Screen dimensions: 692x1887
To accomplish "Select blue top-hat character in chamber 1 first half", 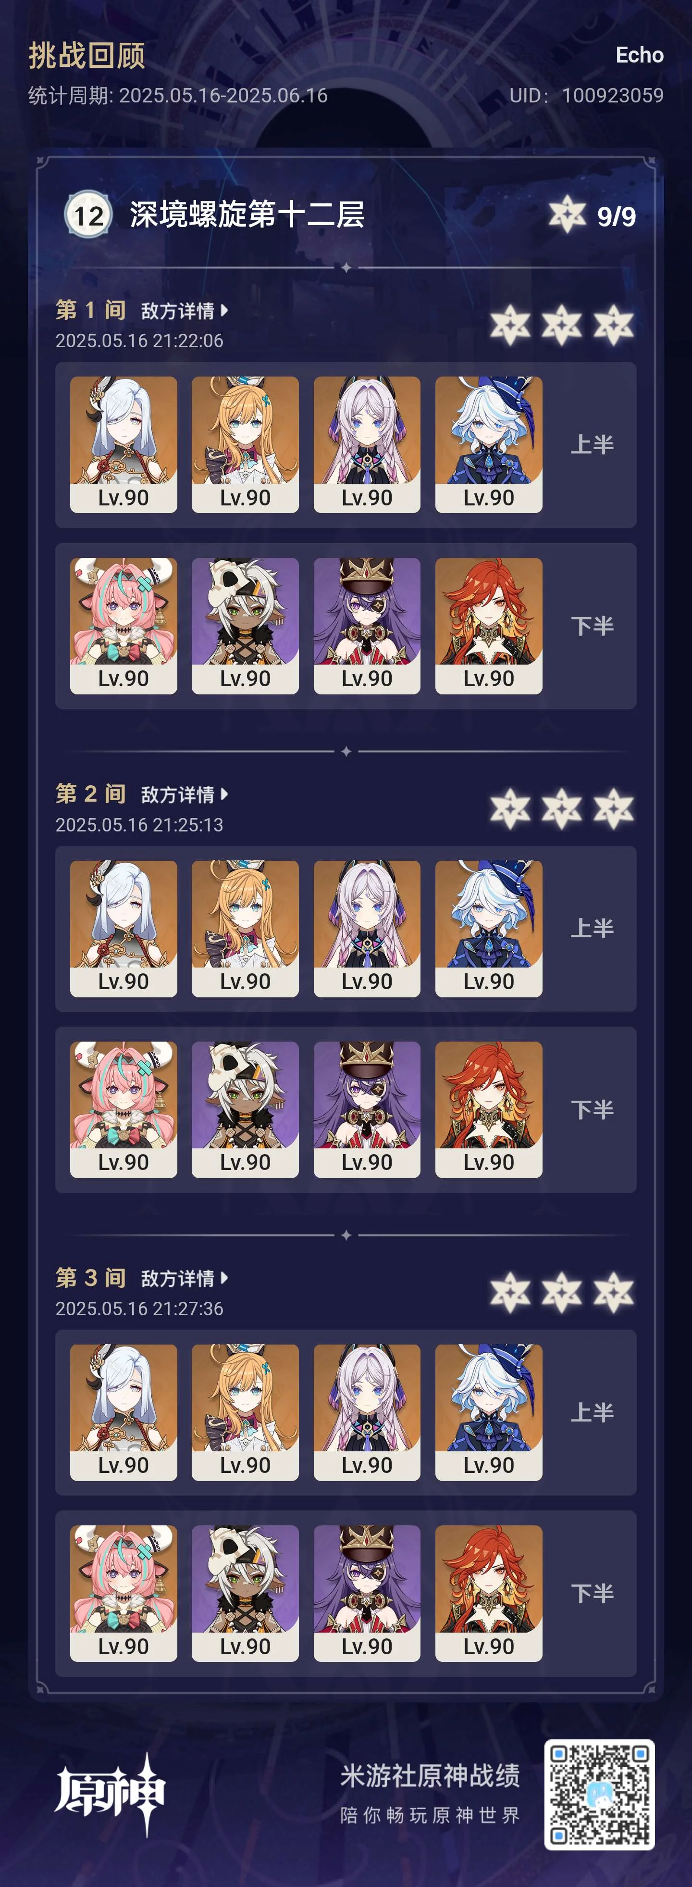I will pyautogui.click(x=488, y=445).
